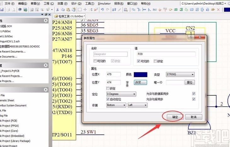Select the Place Part gate icon

click(x=170, y=10)
